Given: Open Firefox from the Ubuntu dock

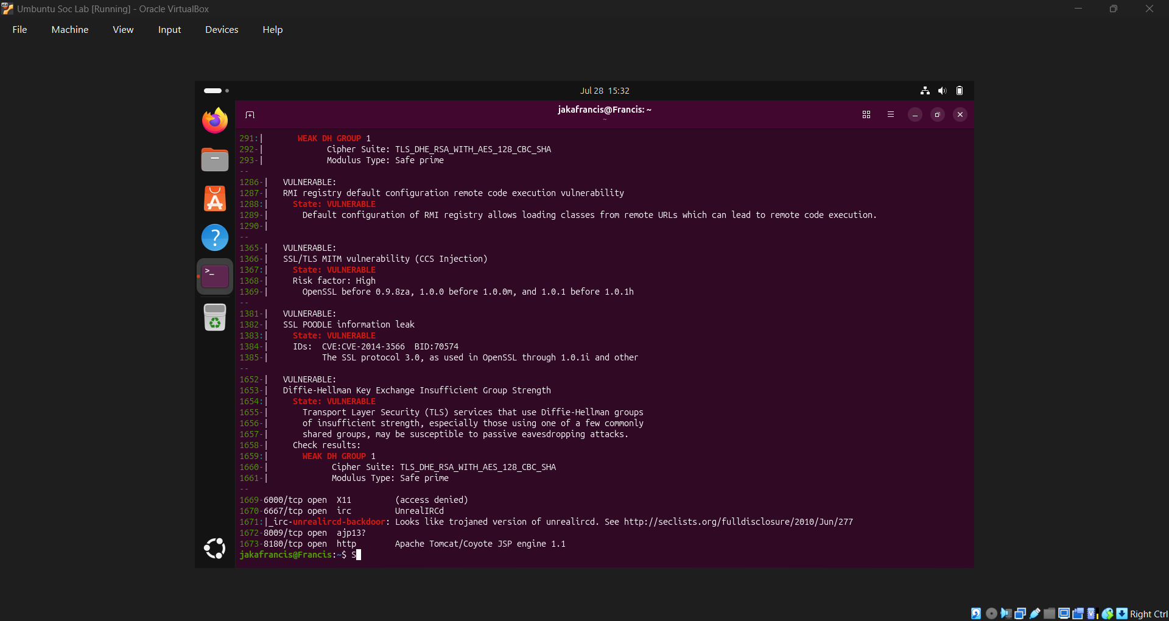Looking at the screenshot, I should [x=215, y=121].
